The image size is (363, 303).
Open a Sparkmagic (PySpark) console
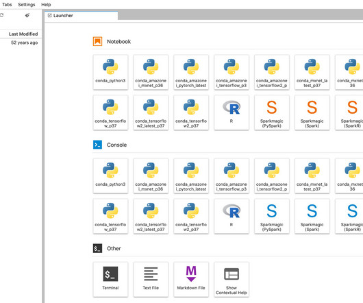point(271,216)
